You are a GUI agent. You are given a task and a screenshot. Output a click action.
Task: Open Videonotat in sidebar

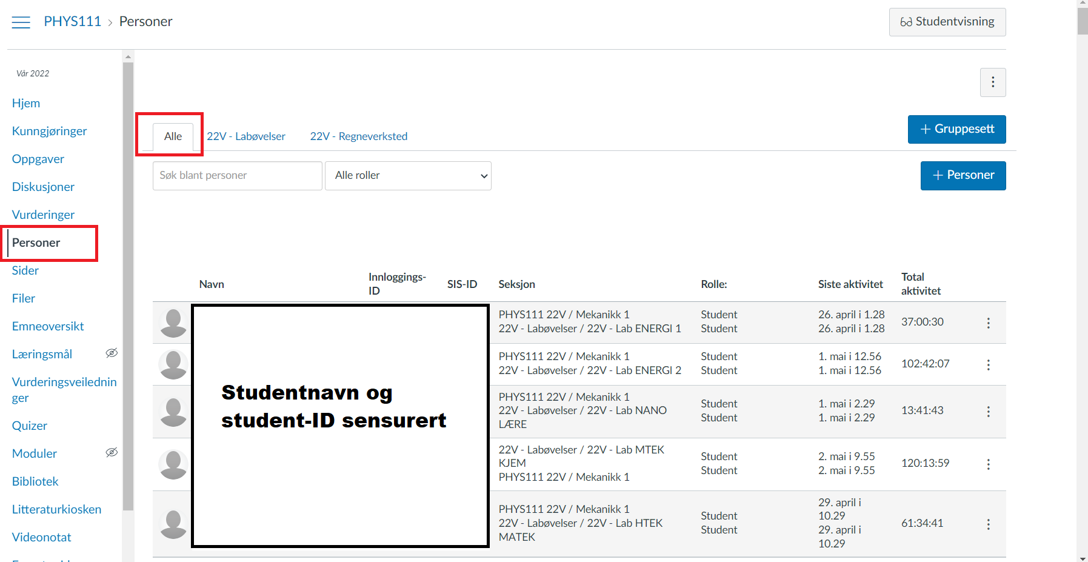tap(42, 537)
